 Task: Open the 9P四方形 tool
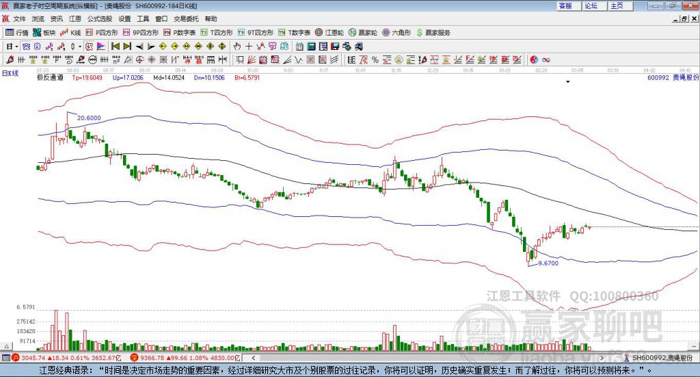click(x=141, y=33)
